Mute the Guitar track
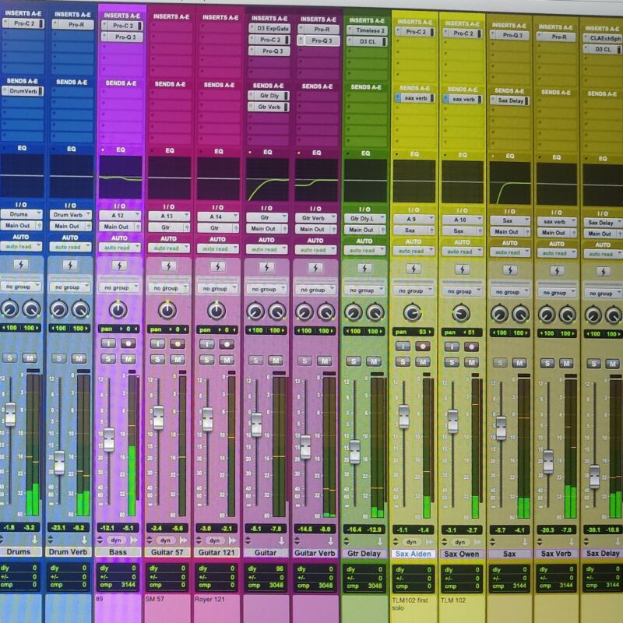The height and width of the screenshot is (623, 623). (x=276, y=361)
